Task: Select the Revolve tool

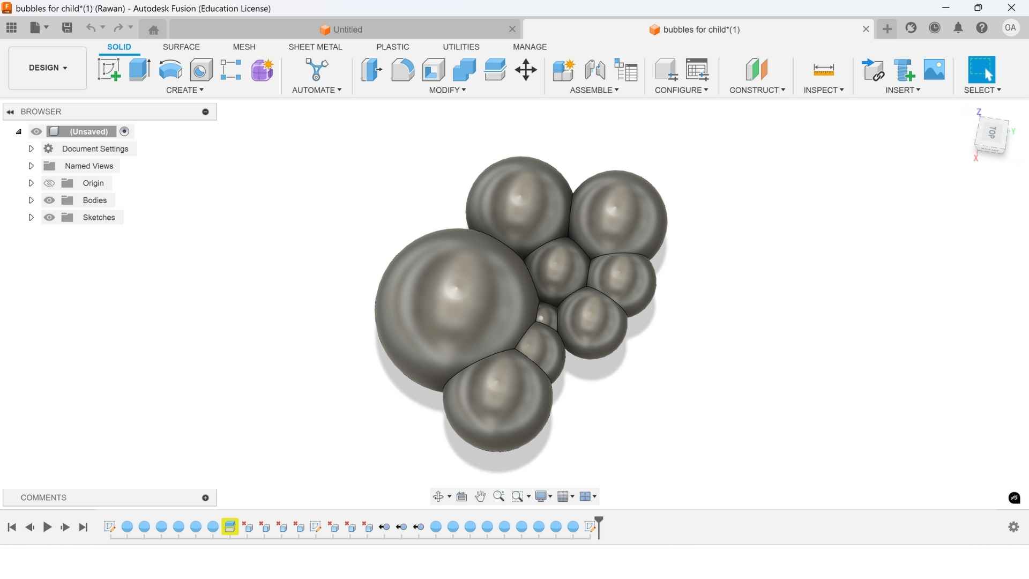Action: coord(170,70)
